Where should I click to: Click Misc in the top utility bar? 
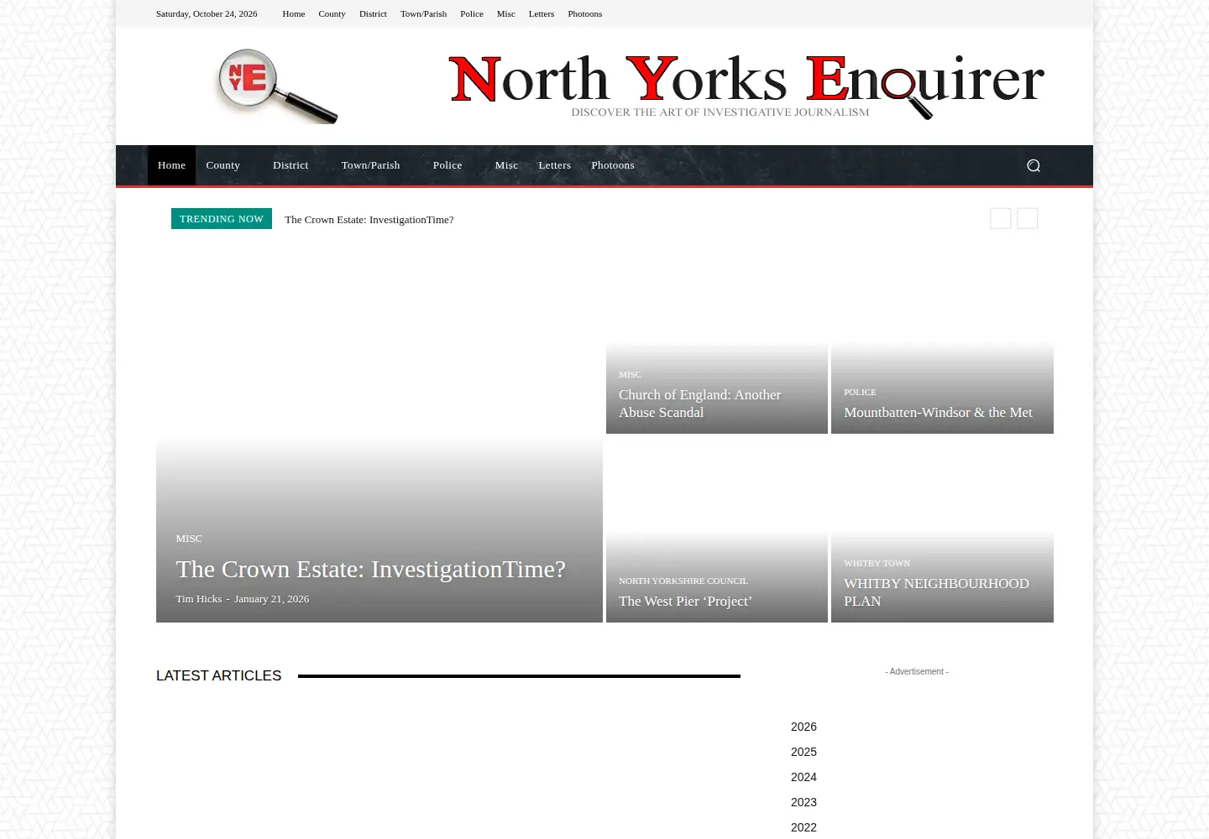pos(506,13)
